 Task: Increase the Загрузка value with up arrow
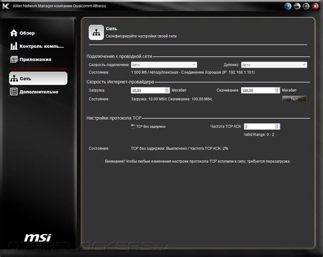[x=167, y=89]
